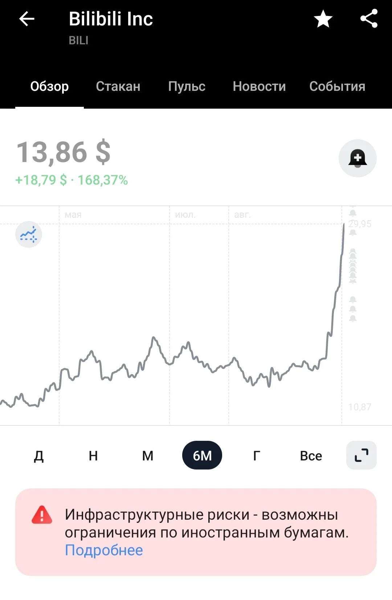Image resolution: width=392 pixels, height=600 pixels.
Task: Expand chart to fullscreen
Action: click(362, 455)
